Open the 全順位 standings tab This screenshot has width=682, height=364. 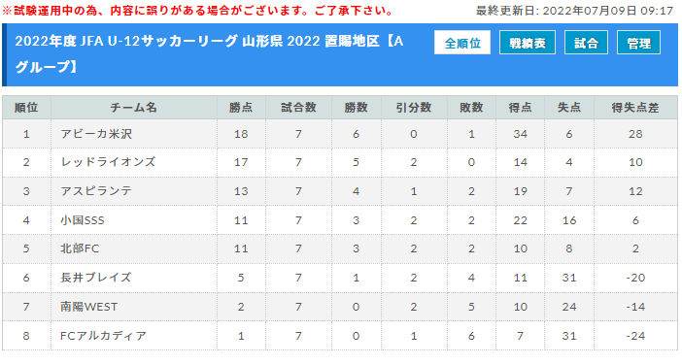(x=462, y=43)
